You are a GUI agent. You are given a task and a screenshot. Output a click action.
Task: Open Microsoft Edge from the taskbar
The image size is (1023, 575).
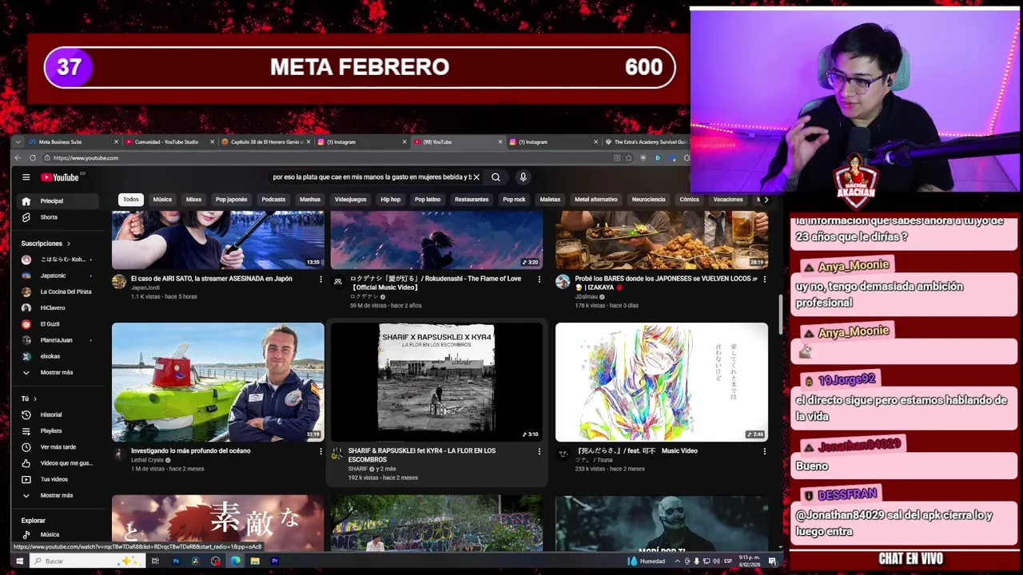point(236,561)
